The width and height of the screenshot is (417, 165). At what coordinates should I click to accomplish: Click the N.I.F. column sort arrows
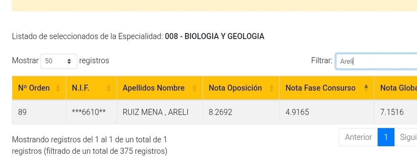108,88
